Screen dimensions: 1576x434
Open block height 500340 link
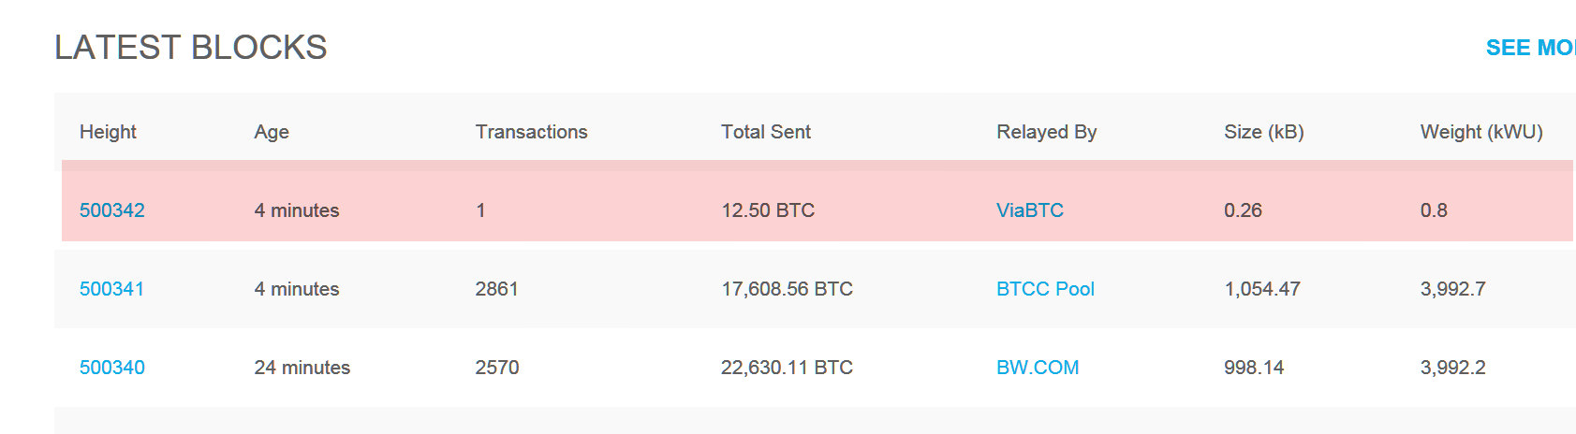[x=112, y=368]
